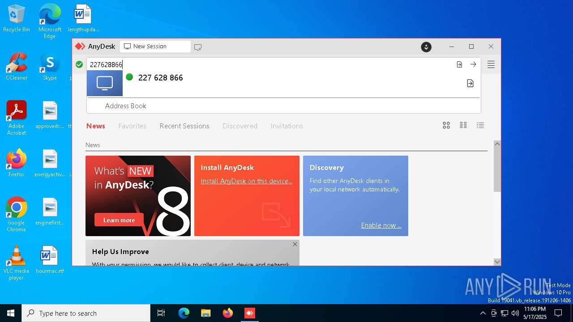This screenshot has height=322, width=573.
Task: Select the enginefirst image file on desktop
Action: (50, 212)
